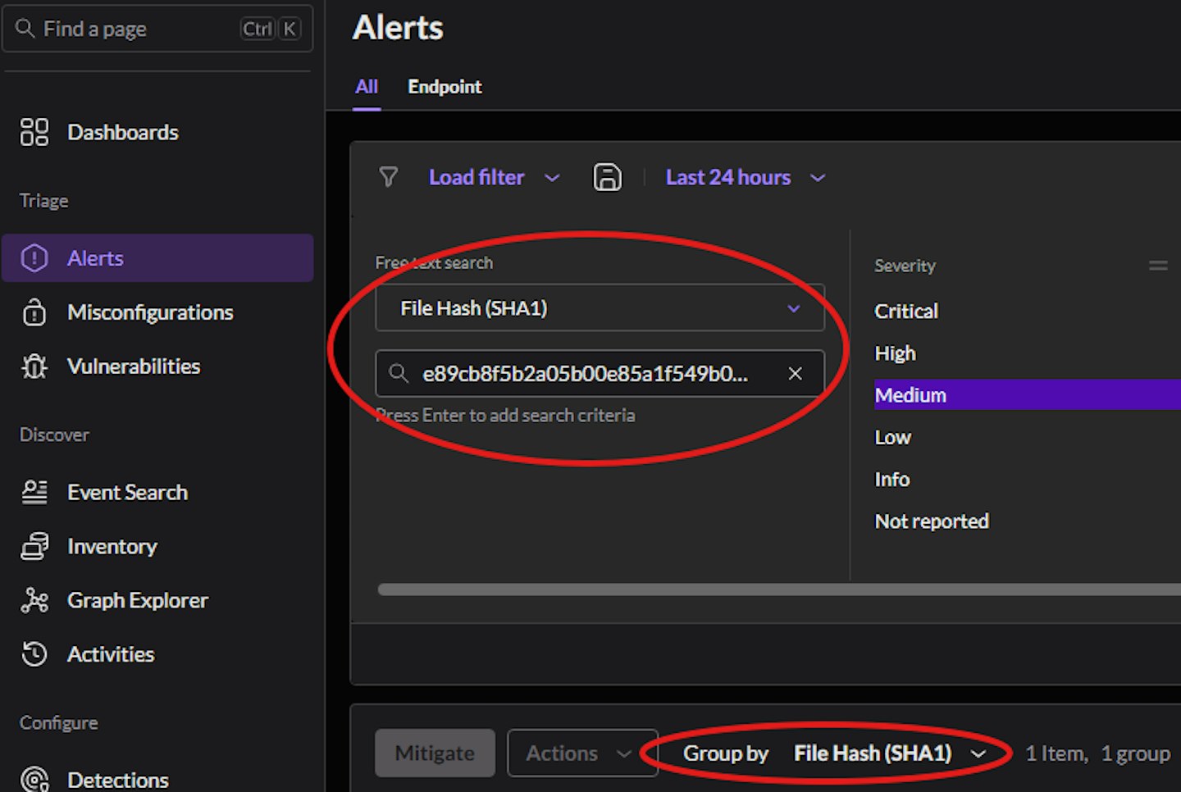This screenshot has height=792, width=1181.
Task: Click the Event Search icon
Action: click(x=34, y=493)
